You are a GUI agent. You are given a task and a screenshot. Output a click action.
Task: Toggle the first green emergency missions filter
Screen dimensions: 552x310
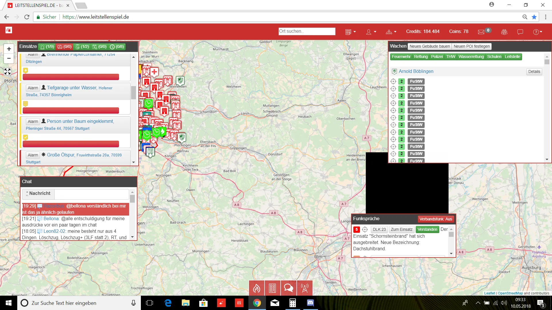(47, 46)
